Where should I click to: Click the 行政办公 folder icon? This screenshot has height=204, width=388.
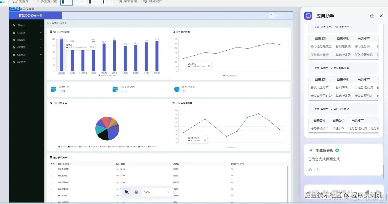point(14,25)
